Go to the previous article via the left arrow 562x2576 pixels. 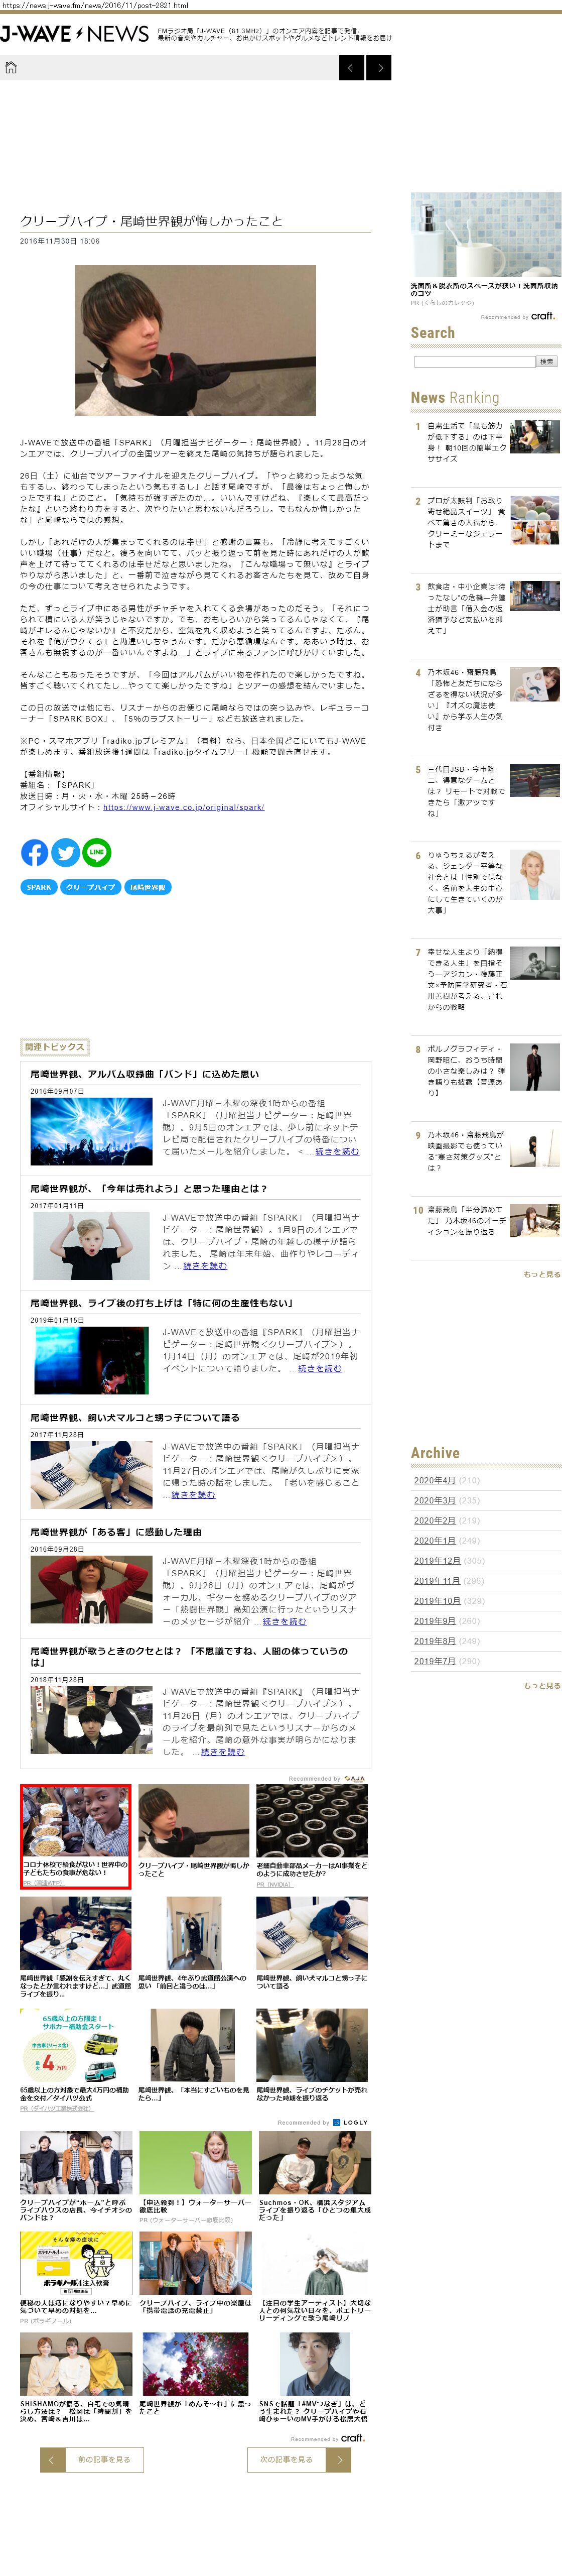351,67
